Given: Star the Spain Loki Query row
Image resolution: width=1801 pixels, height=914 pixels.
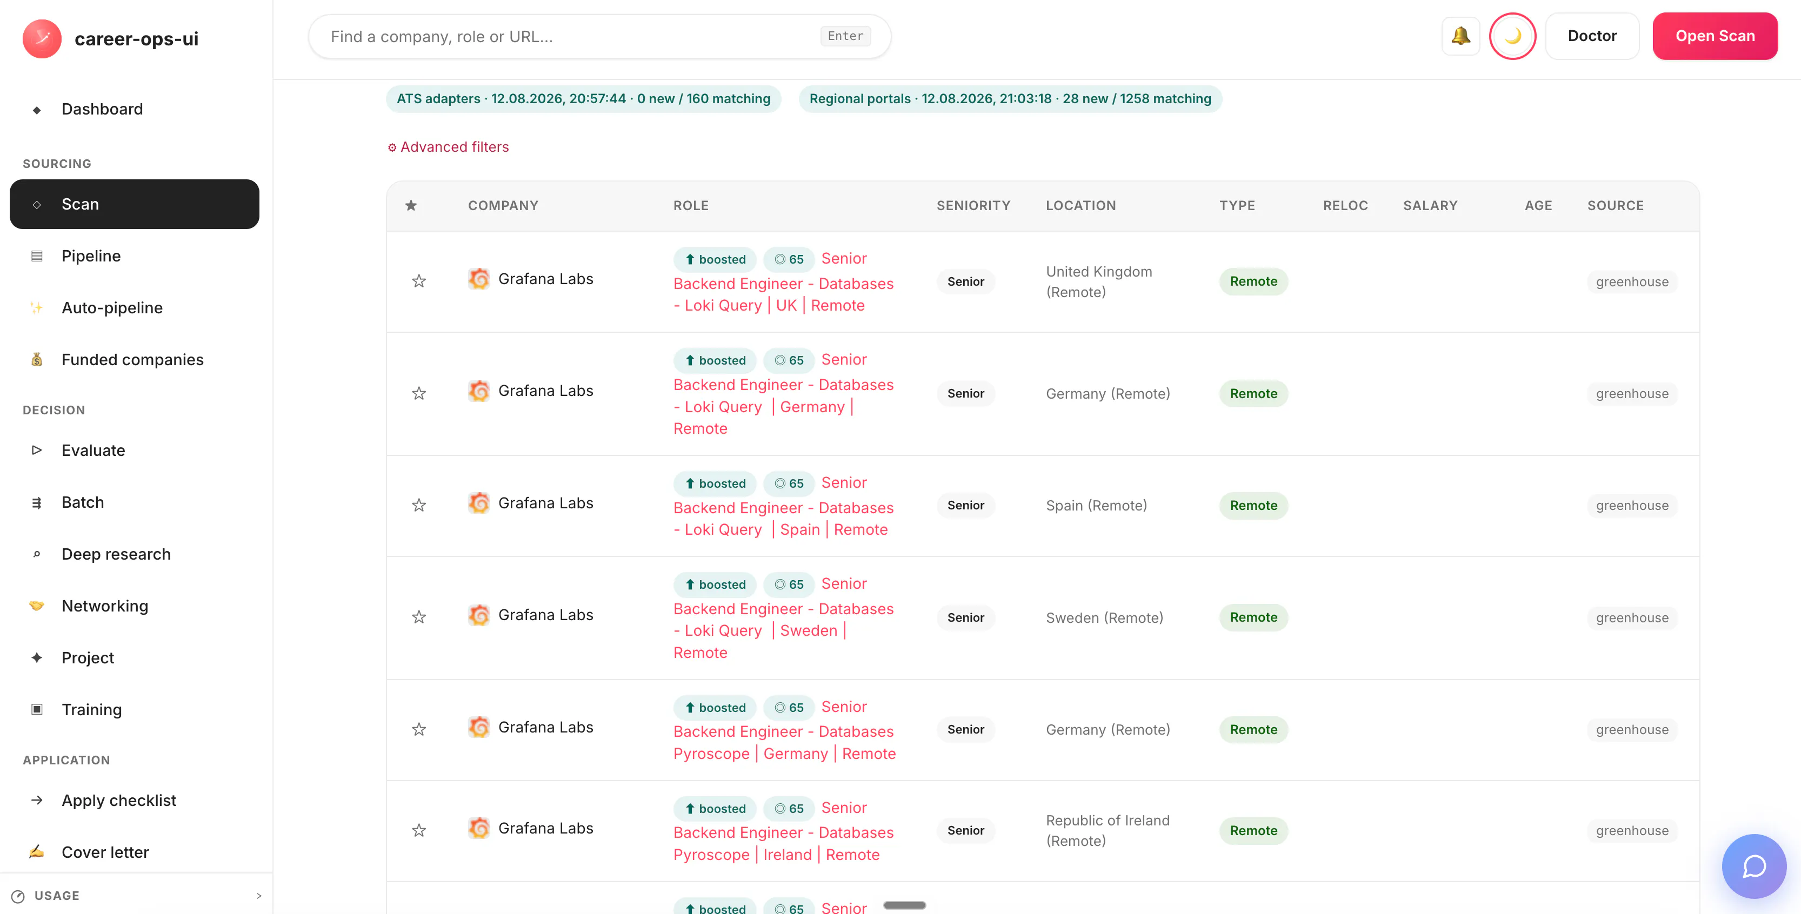Looking at the screenshot, I should [x=419, y=505].
